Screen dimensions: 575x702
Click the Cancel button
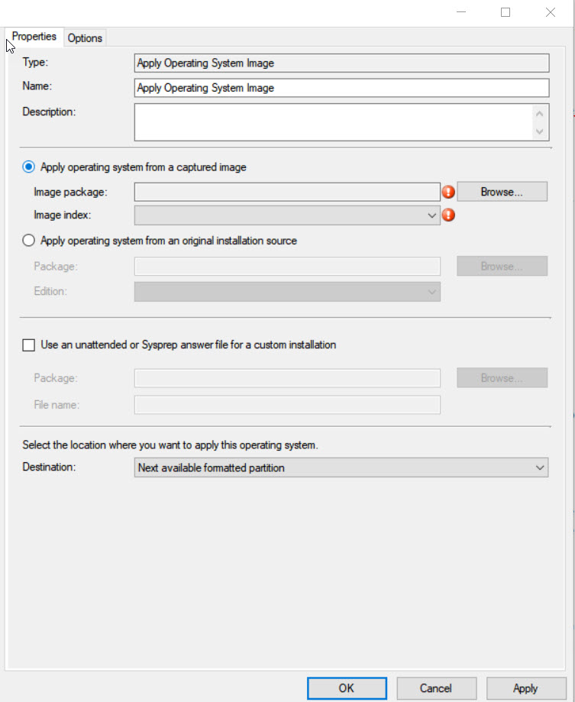[436, 688]
